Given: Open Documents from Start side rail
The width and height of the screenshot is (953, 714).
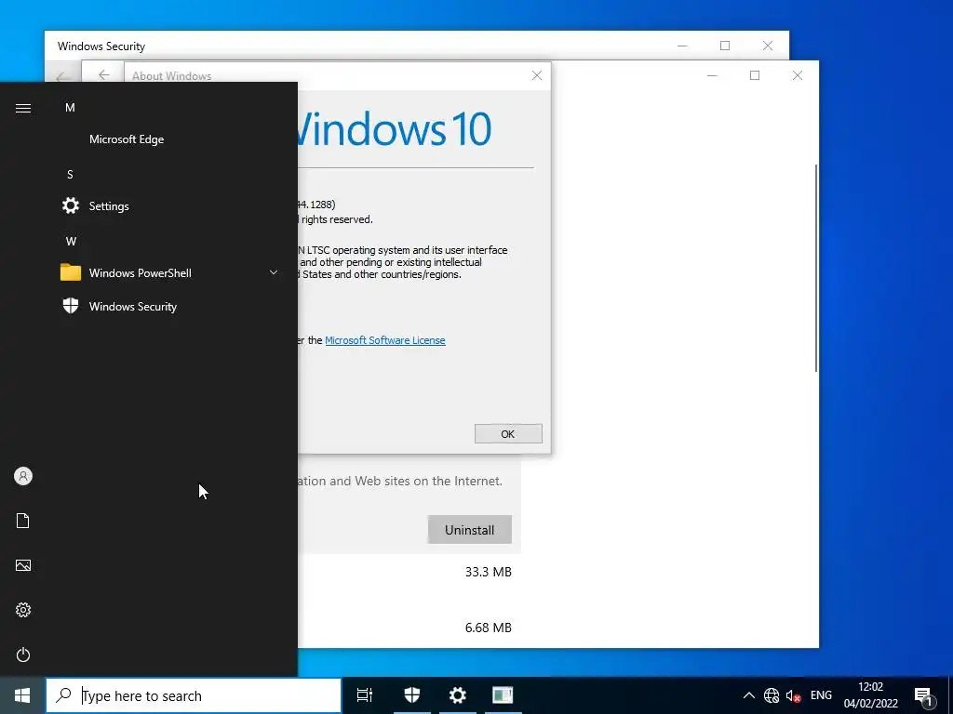Looking at the screenshot, I should coord(23,521).
